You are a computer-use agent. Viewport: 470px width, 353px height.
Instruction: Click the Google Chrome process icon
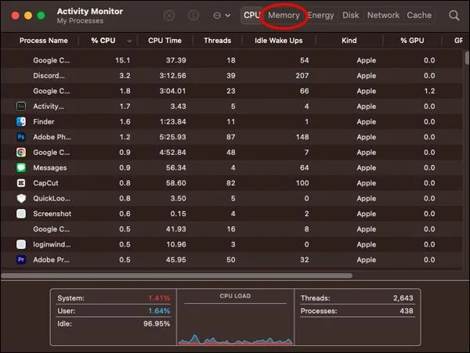pos(21,153)
